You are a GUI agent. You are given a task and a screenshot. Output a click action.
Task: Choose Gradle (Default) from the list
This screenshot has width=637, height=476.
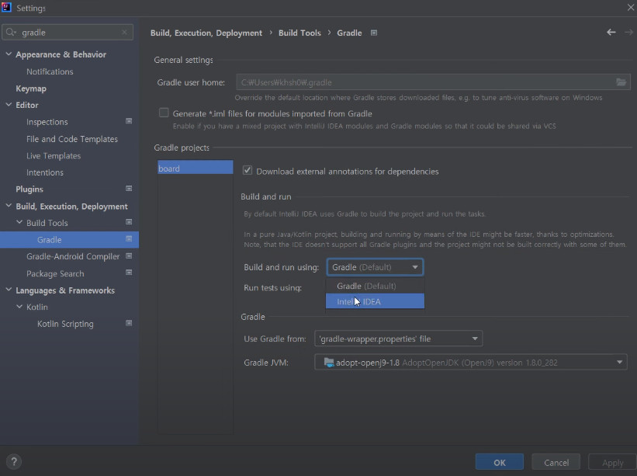(x=375, y=286)
